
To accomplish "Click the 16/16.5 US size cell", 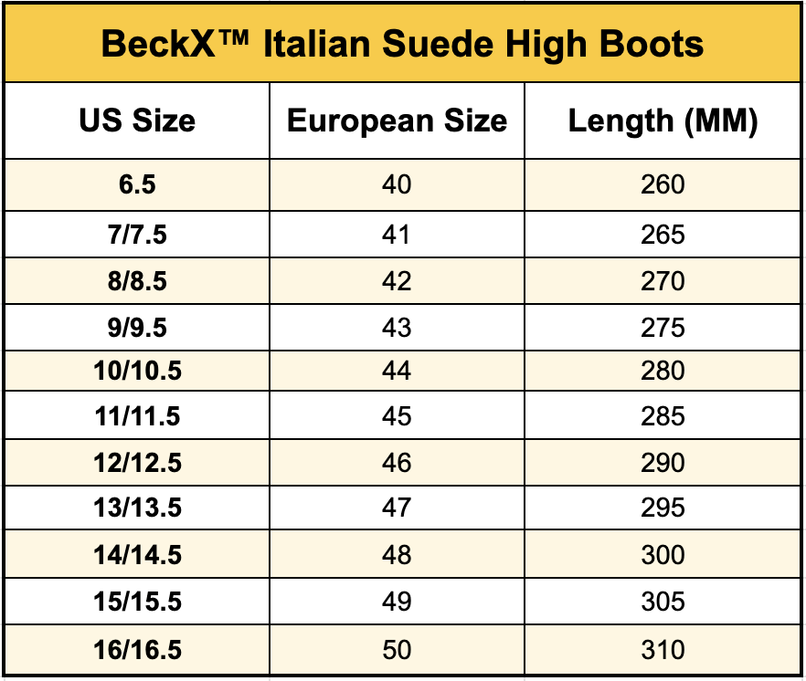I will [137, 650].
